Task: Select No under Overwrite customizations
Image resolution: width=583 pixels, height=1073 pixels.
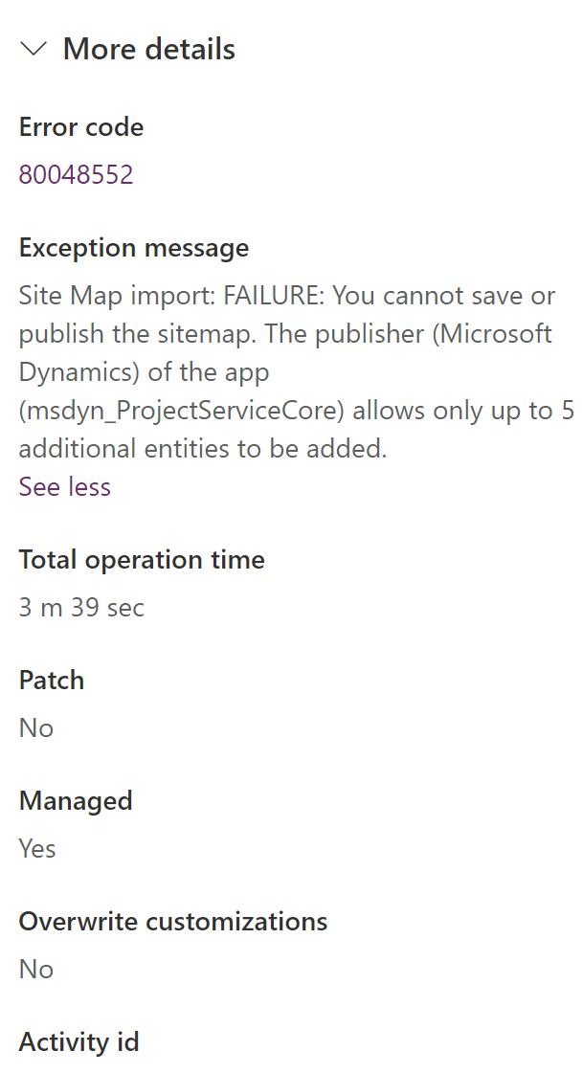Action: tap(35, 969)
